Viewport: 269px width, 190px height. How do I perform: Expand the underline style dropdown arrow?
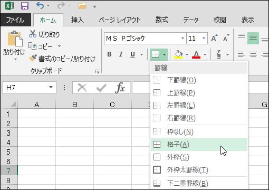coord(142,54)
